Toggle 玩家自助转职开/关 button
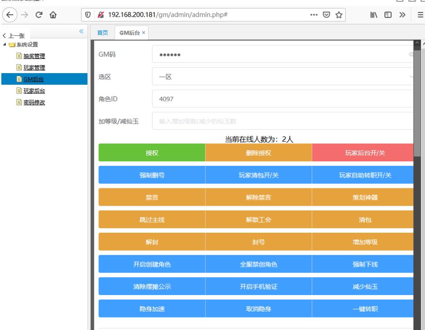Viewport: 425px width, 330px height. (364, 175)
